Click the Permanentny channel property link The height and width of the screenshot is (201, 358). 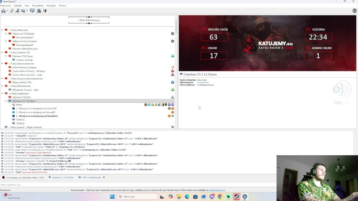[x=203, y=82]
